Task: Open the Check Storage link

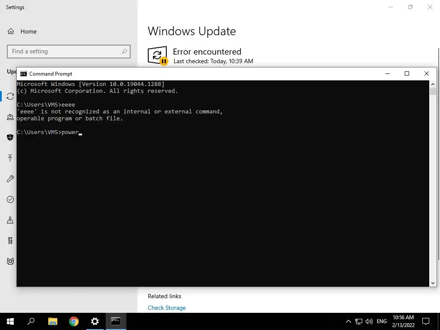Action: click(167, 308)
